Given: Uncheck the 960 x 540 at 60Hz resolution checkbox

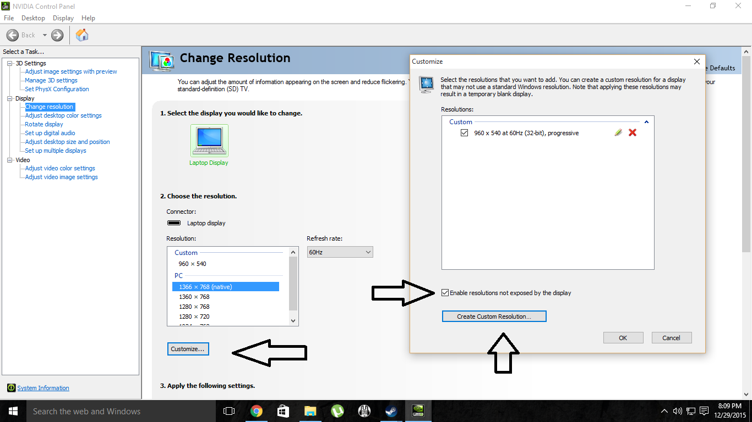Looking at the screenshot, I should tap(465, 133).
